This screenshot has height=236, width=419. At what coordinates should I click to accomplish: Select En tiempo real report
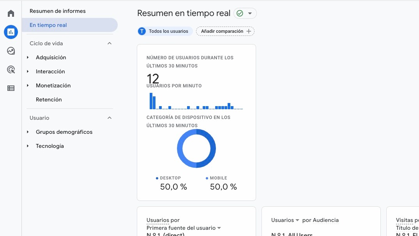coord(69,25)
